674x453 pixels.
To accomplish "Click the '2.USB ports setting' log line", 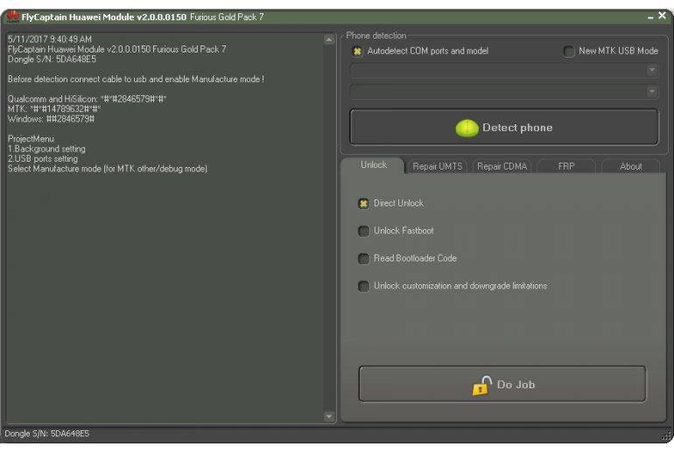I will 43,159.
